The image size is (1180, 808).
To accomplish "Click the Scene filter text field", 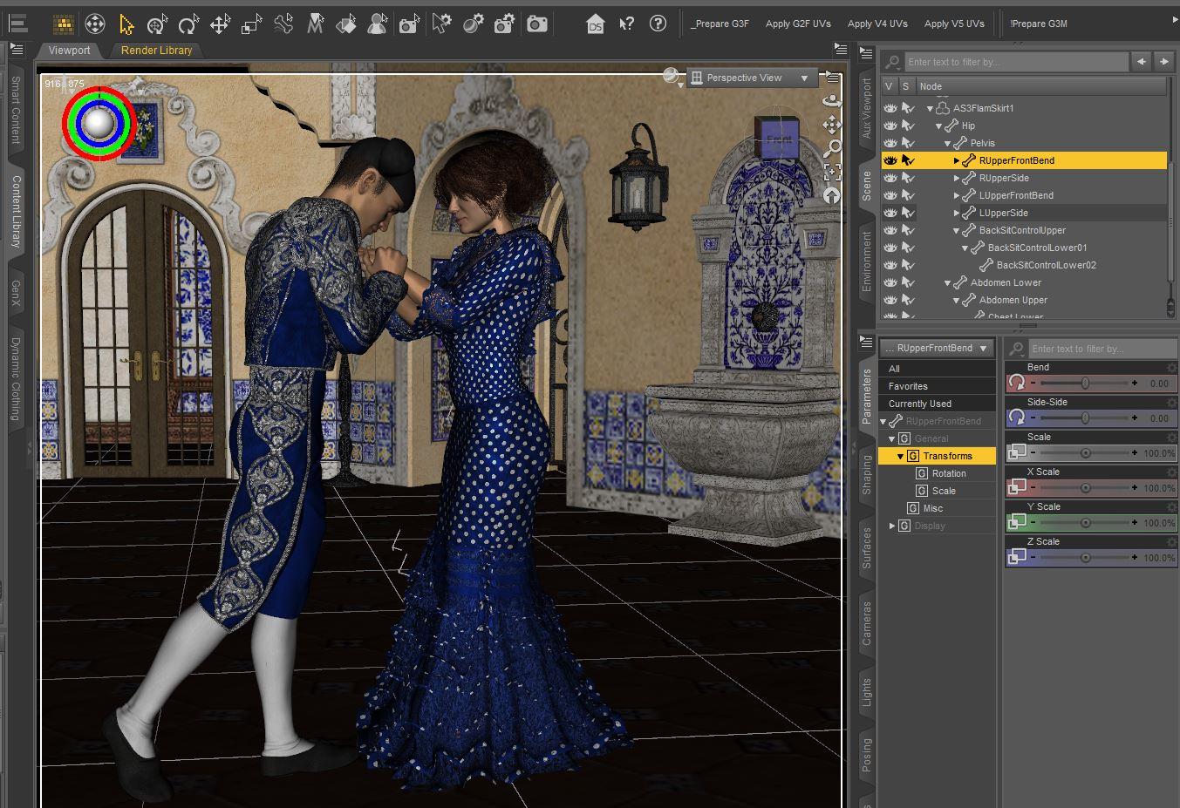I will point(1016,62).
